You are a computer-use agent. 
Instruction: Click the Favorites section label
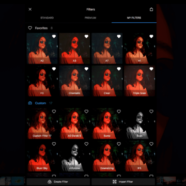(x=41, y=28)
